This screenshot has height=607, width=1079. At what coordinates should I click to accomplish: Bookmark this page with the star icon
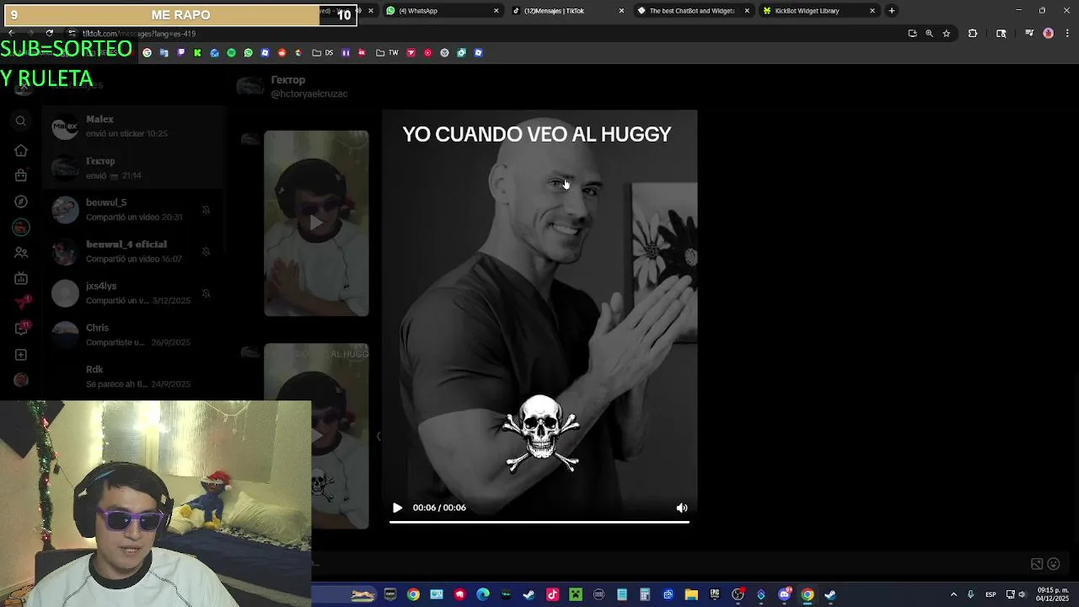[x=946, y=34]
